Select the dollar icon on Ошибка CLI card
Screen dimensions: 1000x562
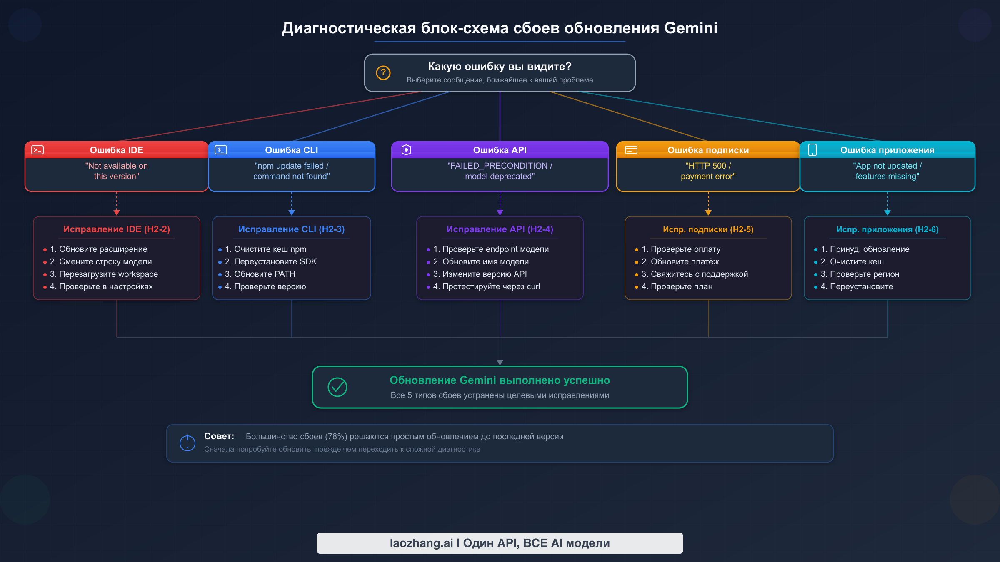[221, 150]
